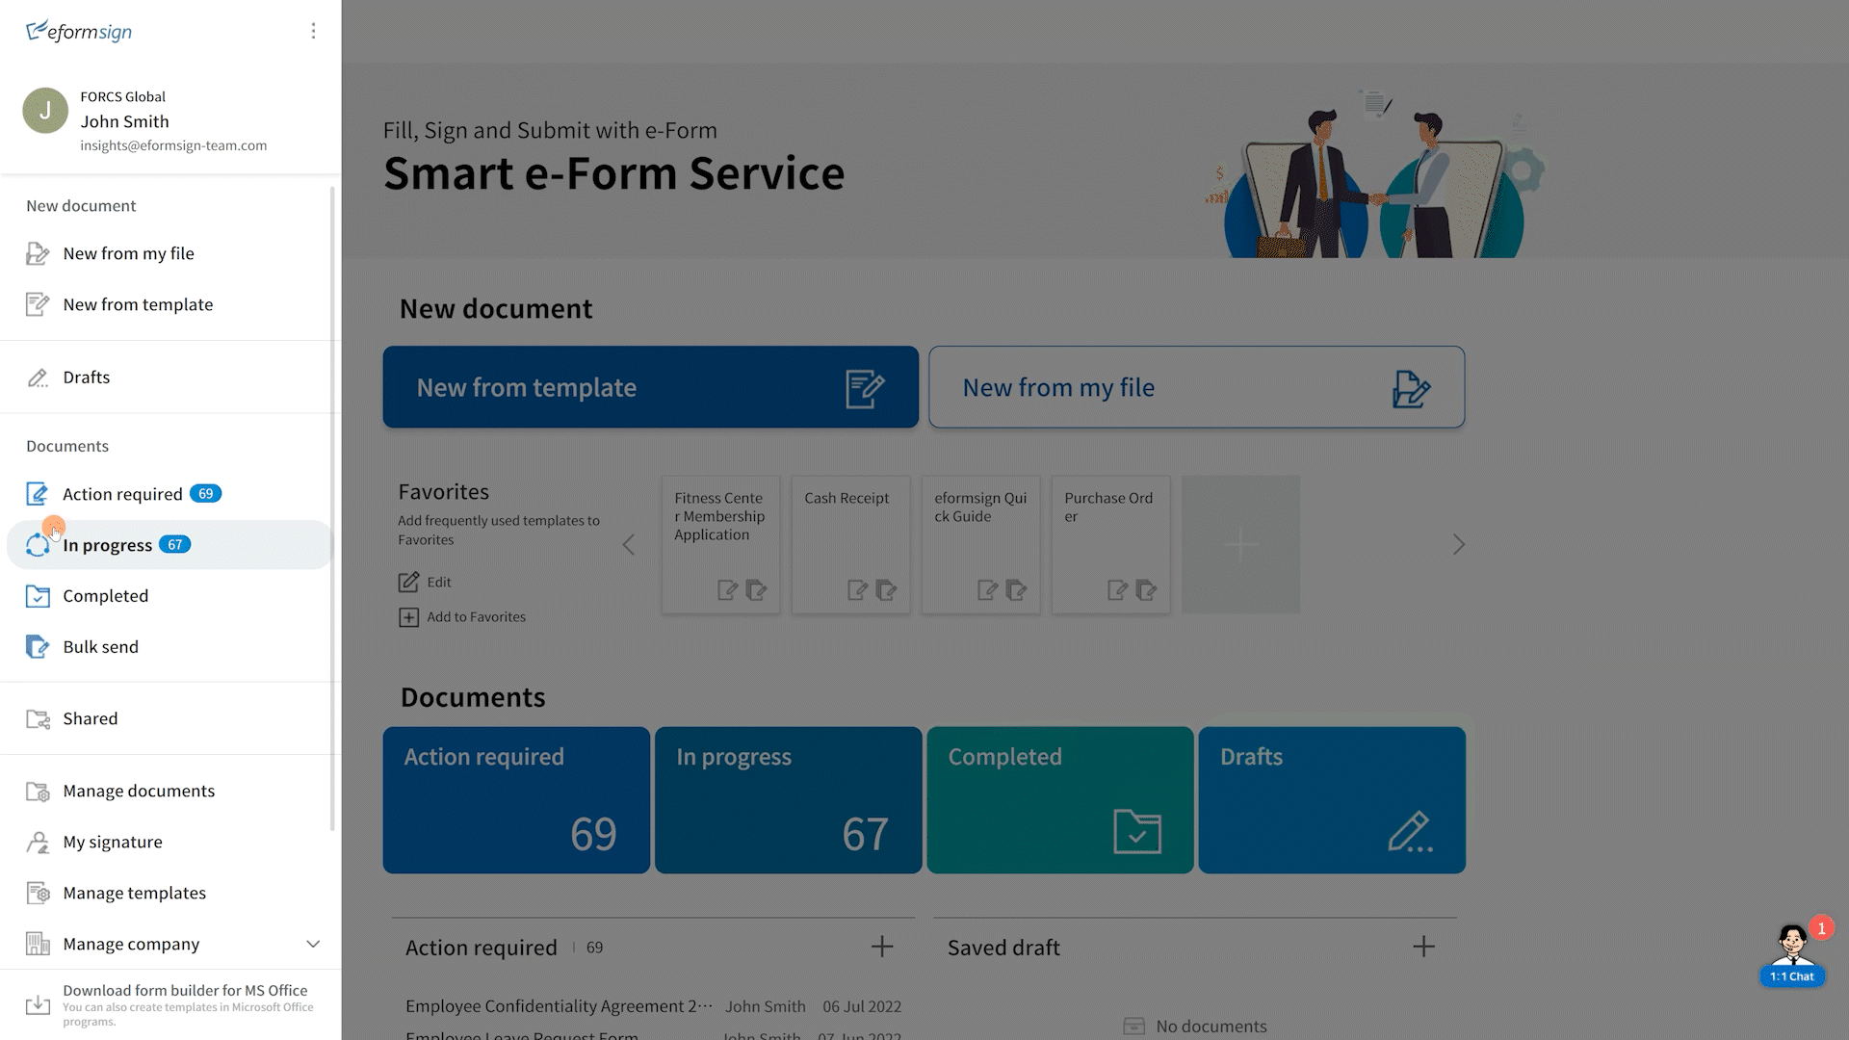Click Purchase Order card second icon

pyautogui.click(x=1146, y=590)
